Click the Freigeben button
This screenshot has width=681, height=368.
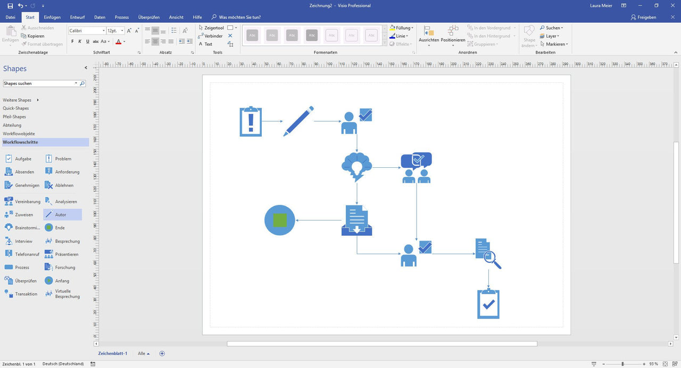click(644, 17)
